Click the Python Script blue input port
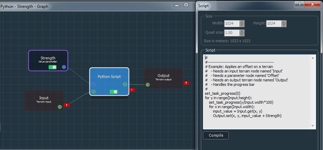 (x=94, y=84)
